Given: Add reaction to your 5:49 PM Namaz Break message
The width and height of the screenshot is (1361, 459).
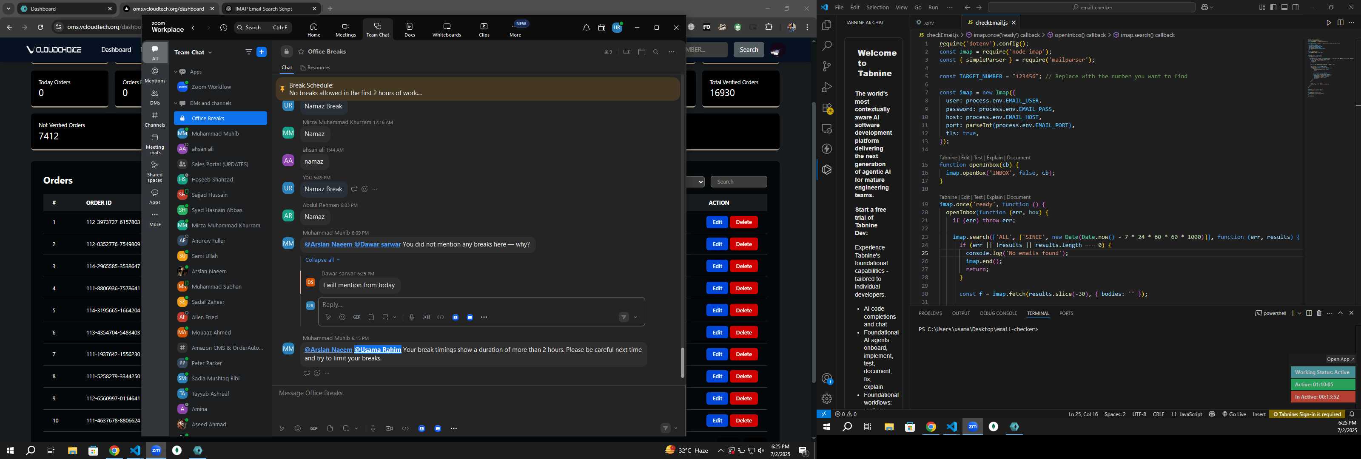Looking at the screenshot, I should (364, 189).
